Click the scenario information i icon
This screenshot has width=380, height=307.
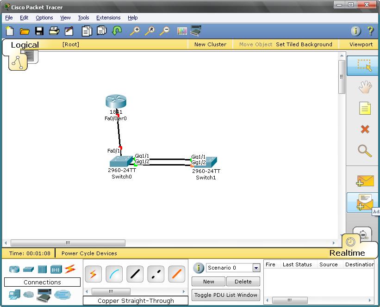tap(199, 268)
